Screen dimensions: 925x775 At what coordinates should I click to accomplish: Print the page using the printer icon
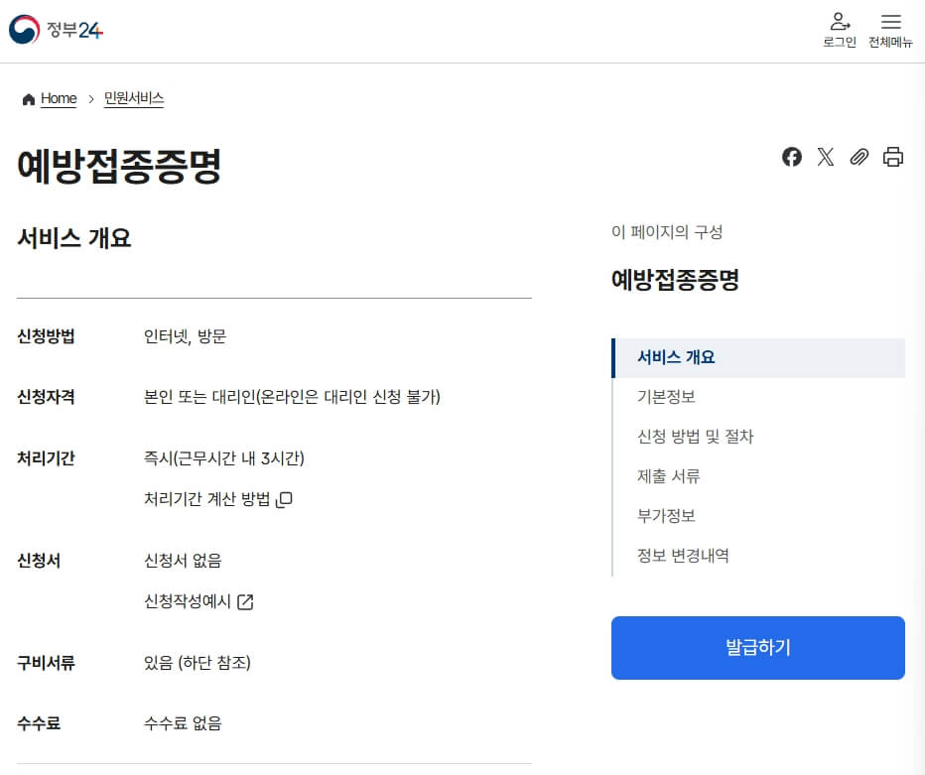pos(892,157)
